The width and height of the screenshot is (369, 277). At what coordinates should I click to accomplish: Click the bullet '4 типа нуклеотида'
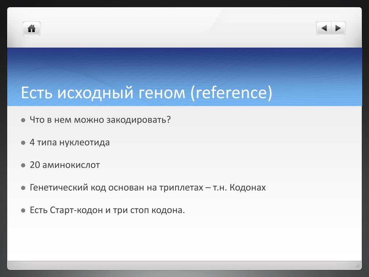[70, 142]
